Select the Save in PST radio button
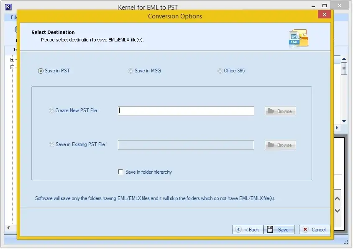Viewport: 353px width, 249px height. click(41, 71)
